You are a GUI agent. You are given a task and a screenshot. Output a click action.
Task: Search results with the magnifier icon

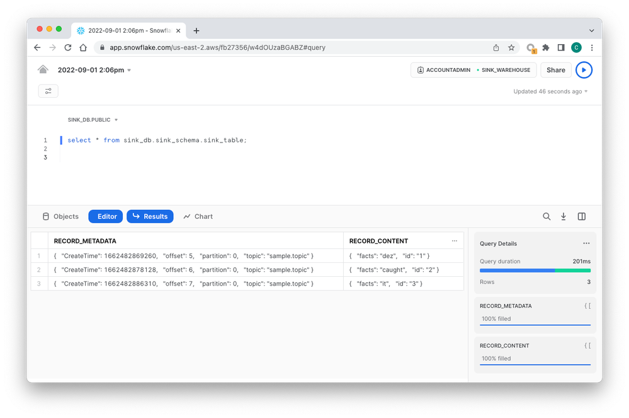click(547, 216)
